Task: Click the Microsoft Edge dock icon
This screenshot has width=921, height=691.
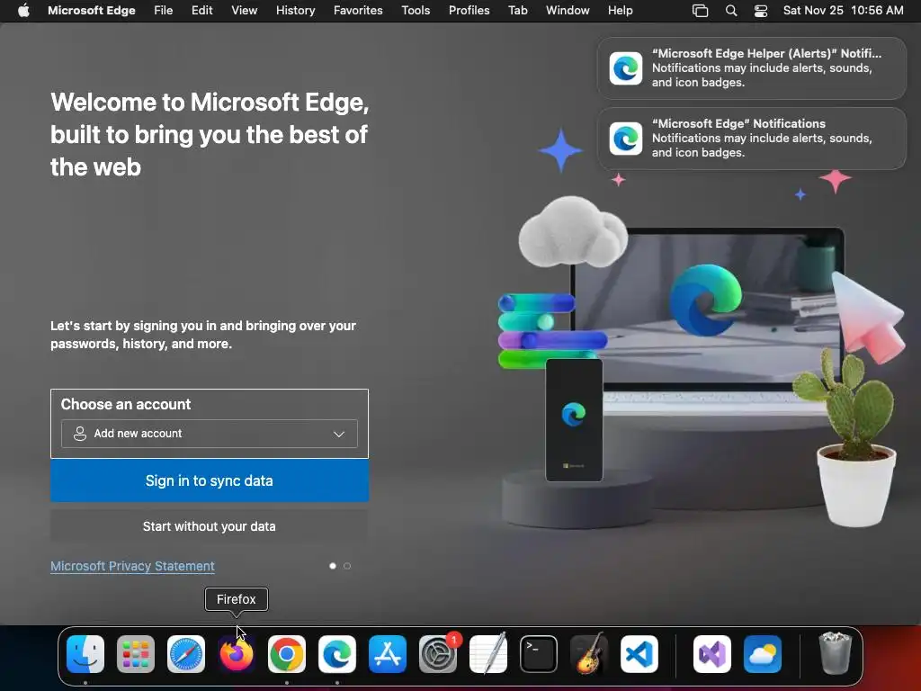Action: coord(337,654)
